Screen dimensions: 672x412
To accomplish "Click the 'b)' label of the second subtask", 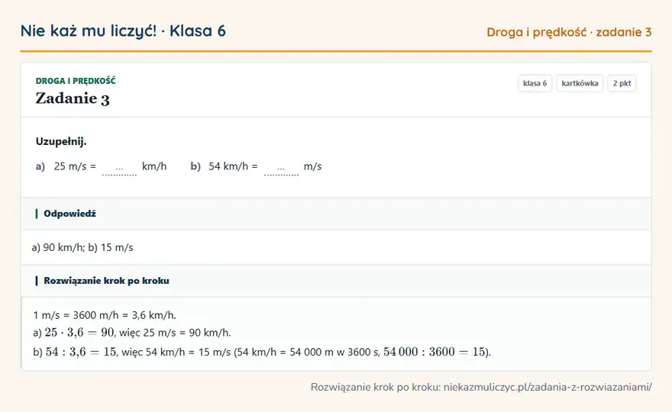I will coord(195,166).
